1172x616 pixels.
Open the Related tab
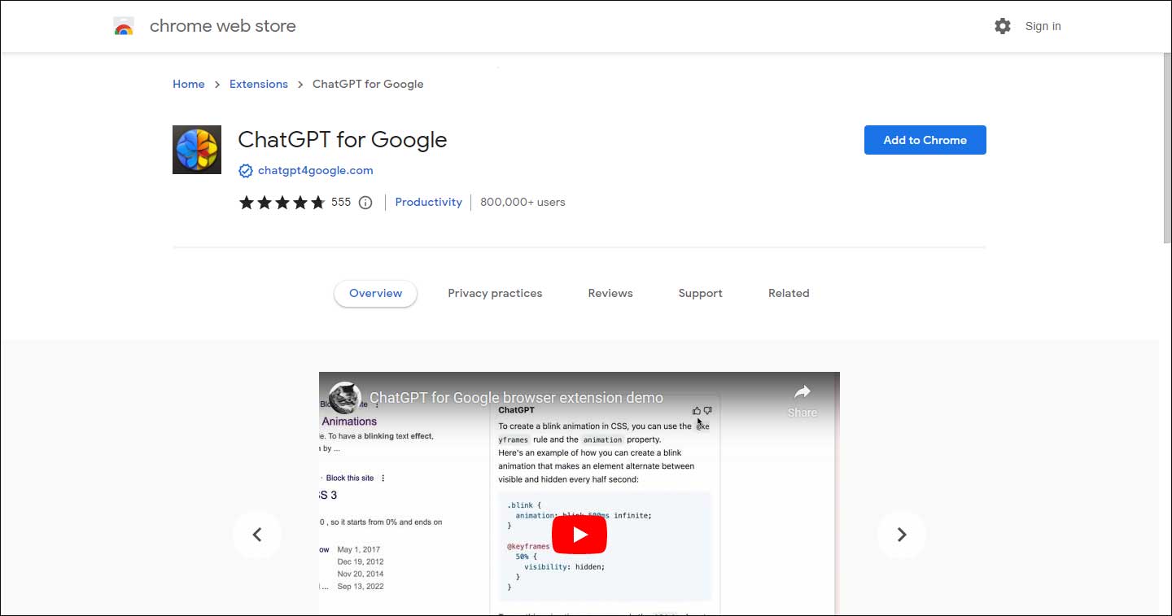click(789, 294)
